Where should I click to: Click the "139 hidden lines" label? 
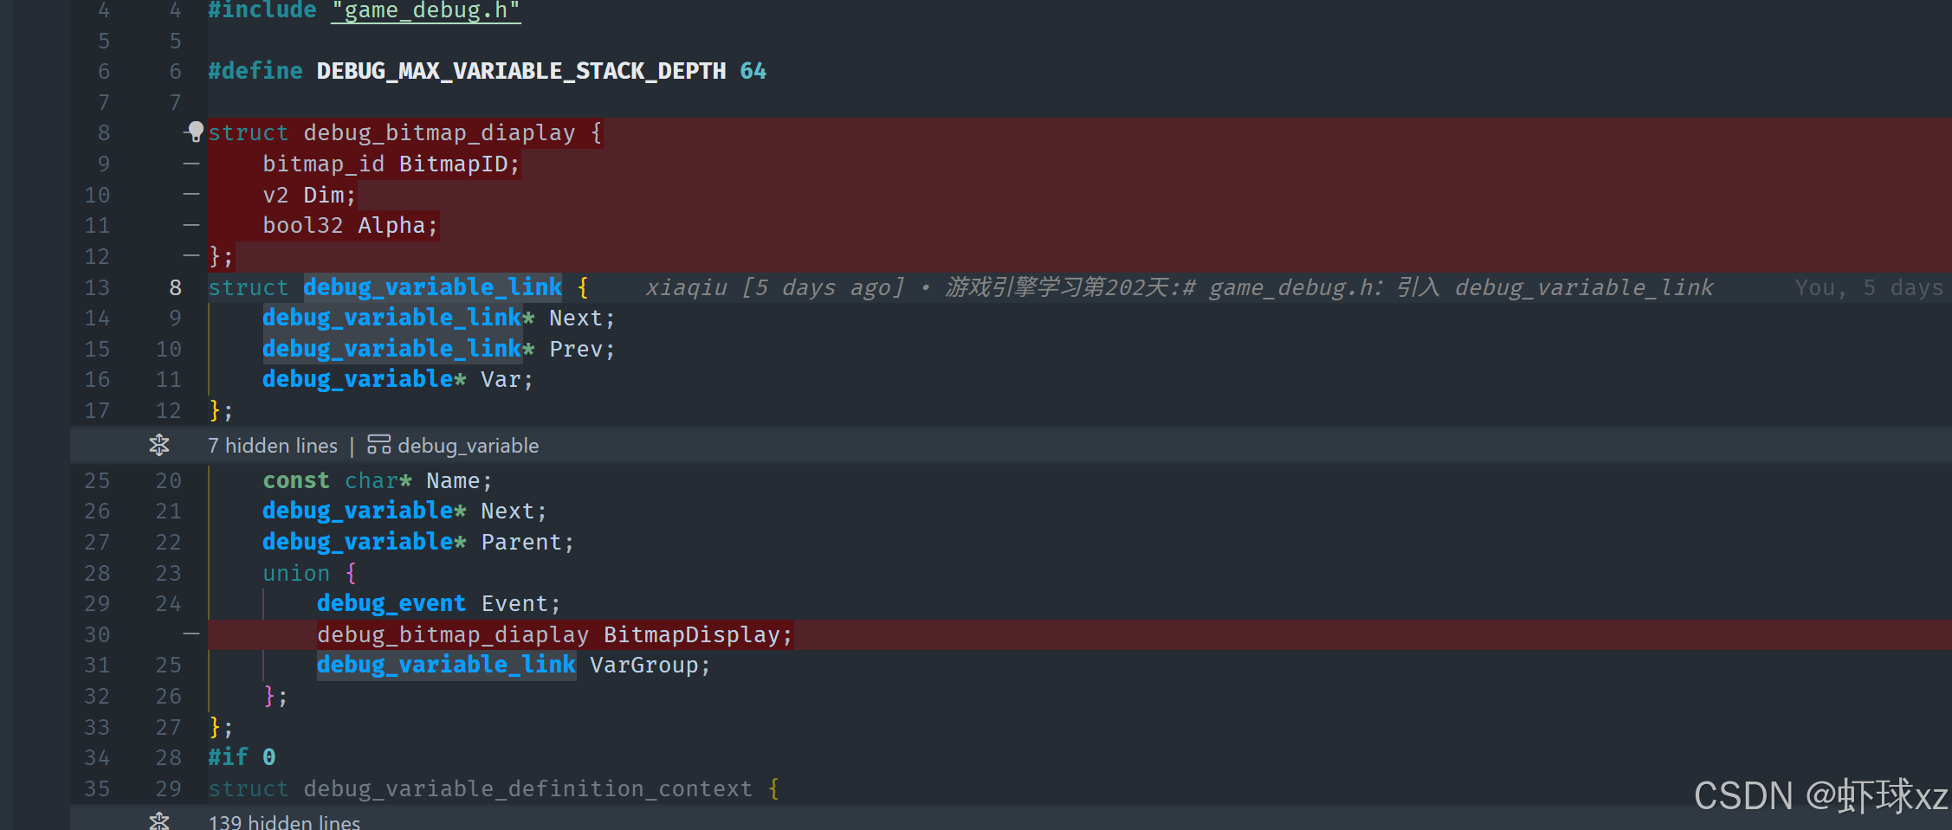[284, 821]
